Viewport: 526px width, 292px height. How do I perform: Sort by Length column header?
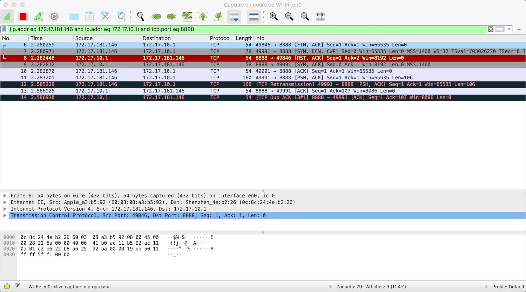(244, 38)
